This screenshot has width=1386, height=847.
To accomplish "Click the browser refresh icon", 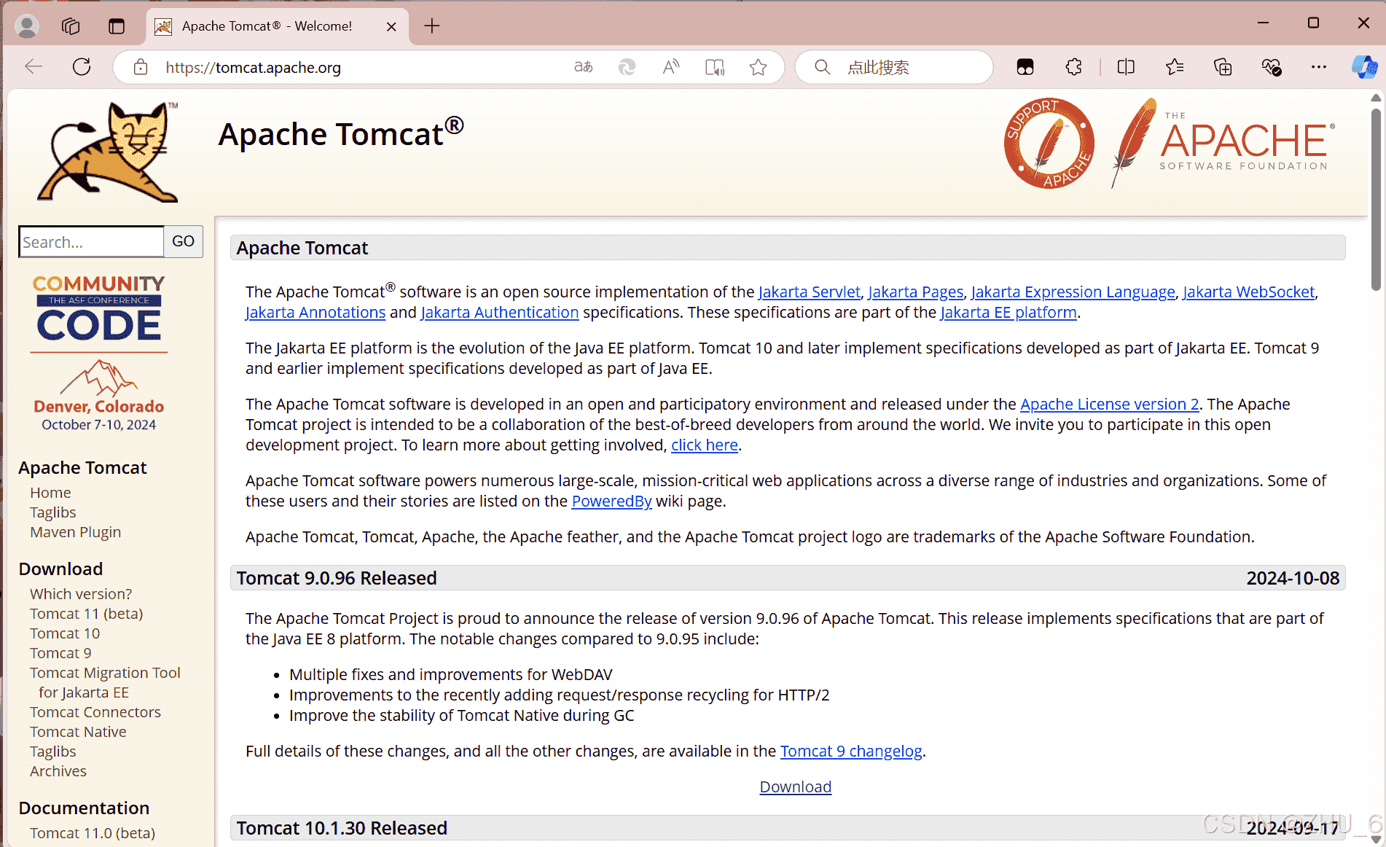I will (82, 67).
